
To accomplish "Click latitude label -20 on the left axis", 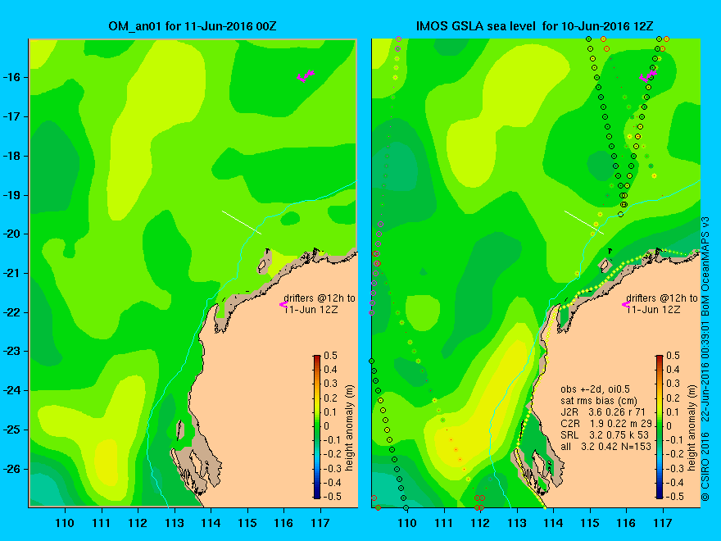I will (14, 234).
